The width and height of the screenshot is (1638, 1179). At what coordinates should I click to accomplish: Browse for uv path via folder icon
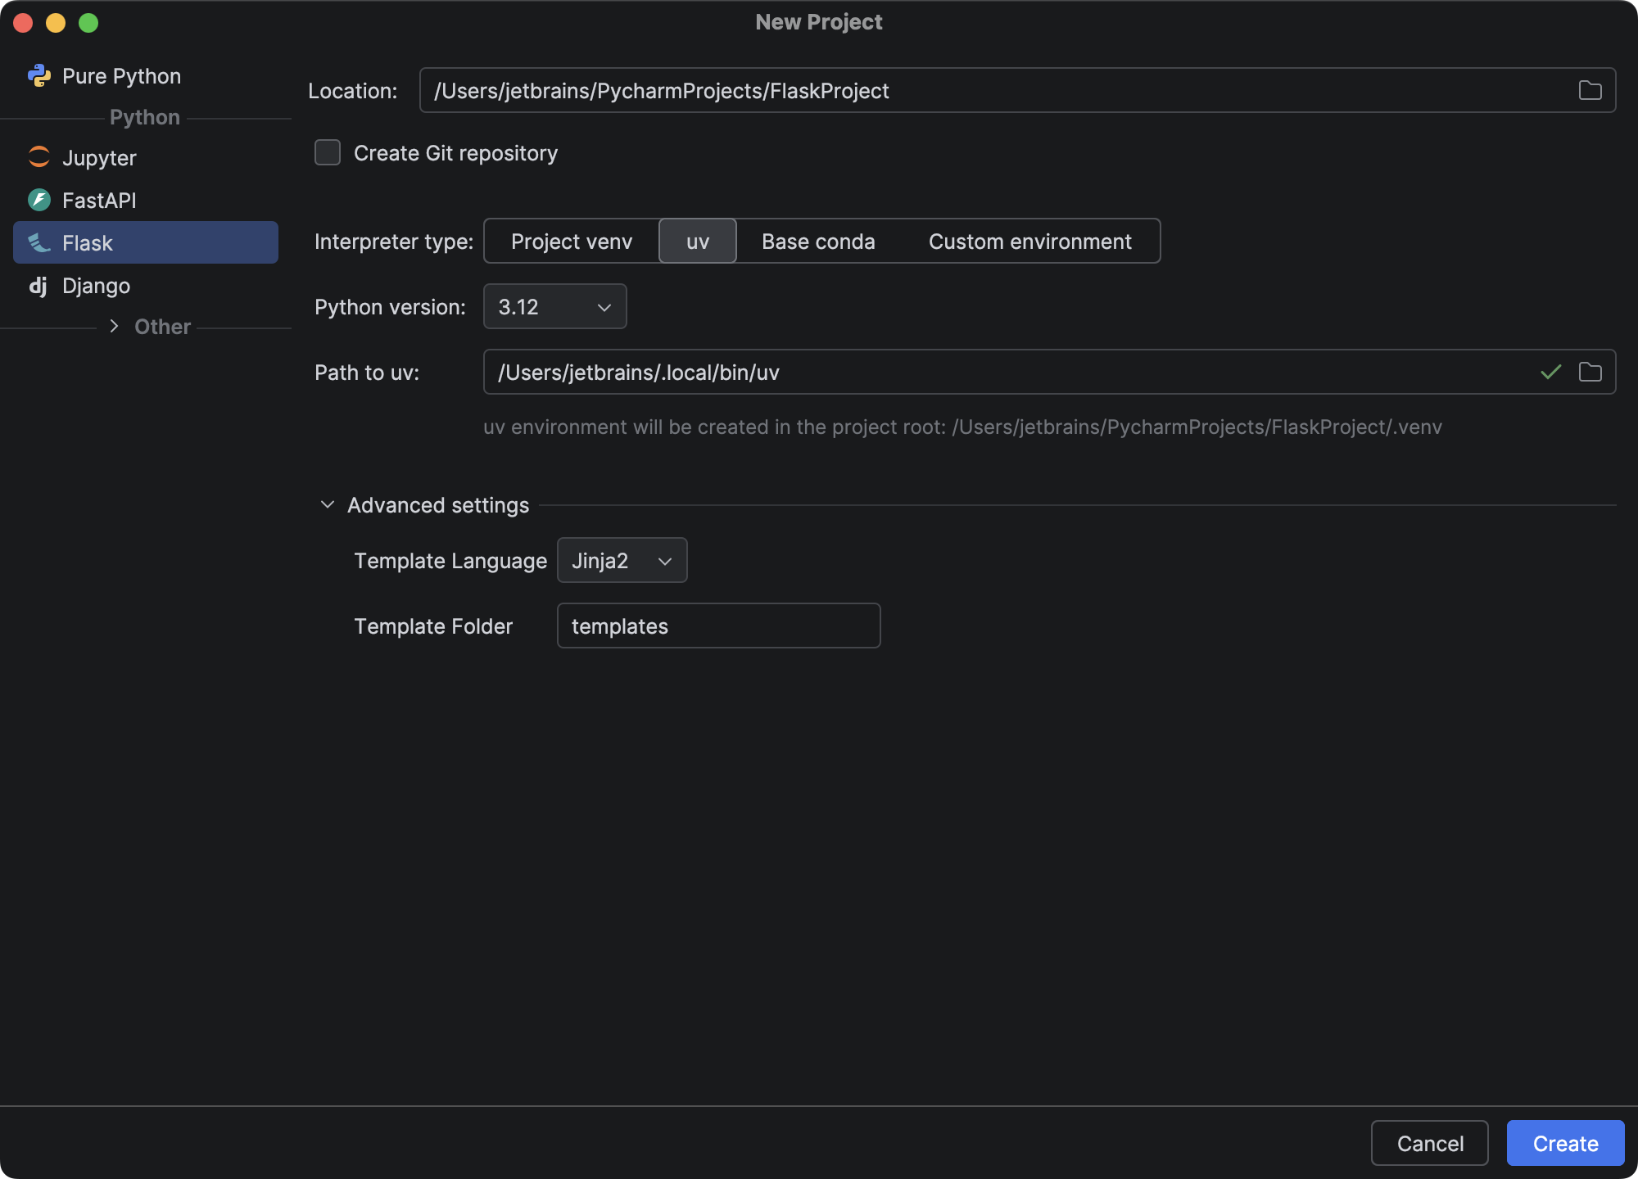coord(1590,372)
